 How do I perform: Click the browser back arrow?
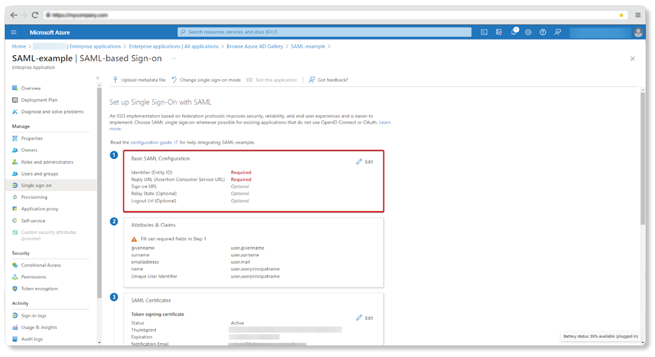[14, 15]
